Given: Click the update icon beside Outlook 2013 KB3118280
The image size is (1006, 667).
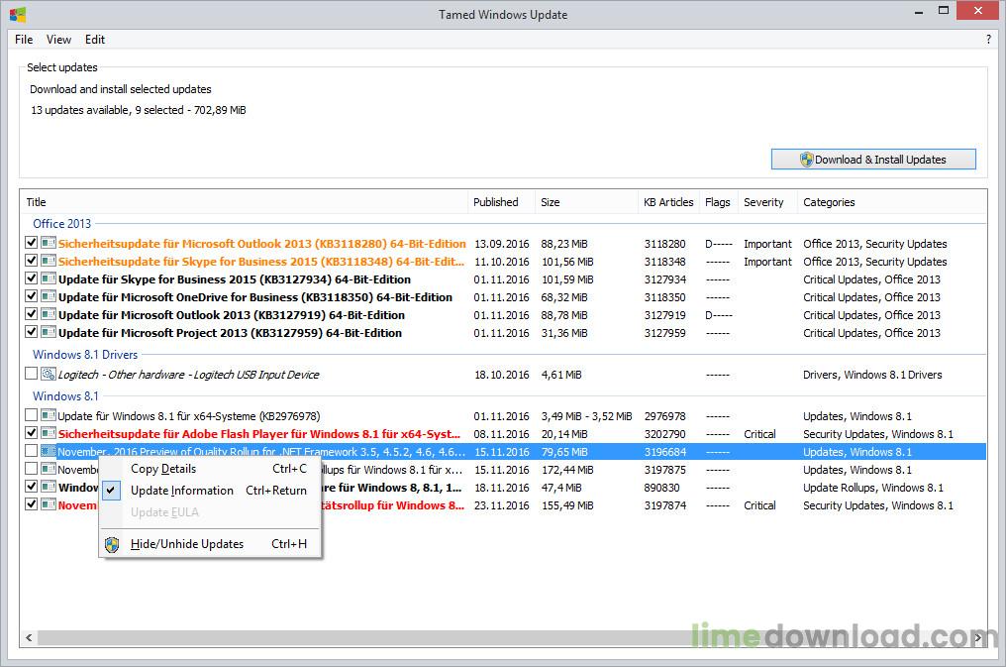Looking at the screenshot, I should pos(49,243).
